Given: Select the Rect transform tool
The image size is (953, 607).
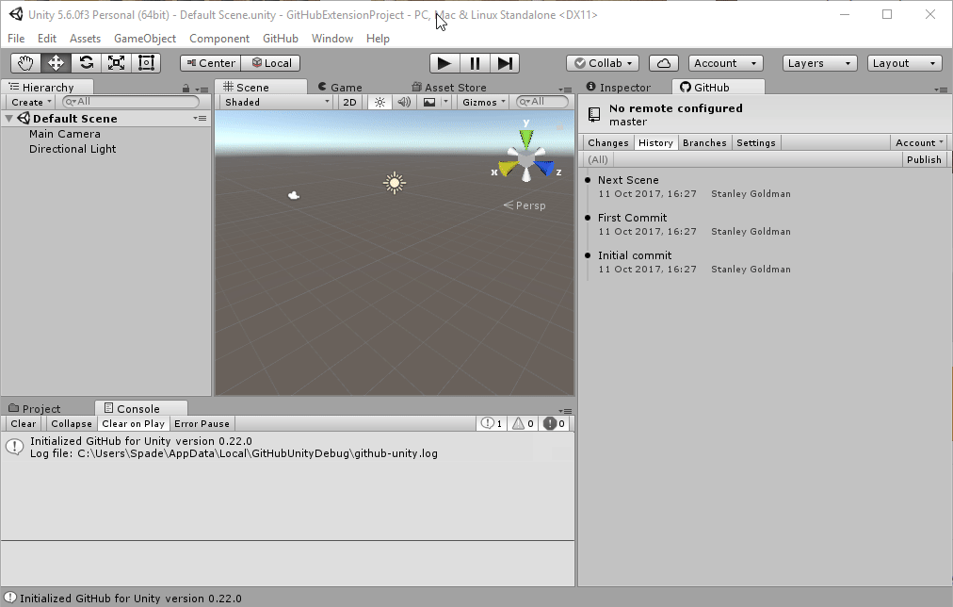Looking at the screenshot, I should 146,63.
